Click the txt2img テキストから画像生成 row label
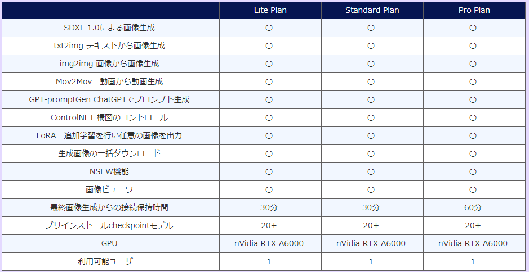Viewport: 529px width, 272px height. click(109, 46)
